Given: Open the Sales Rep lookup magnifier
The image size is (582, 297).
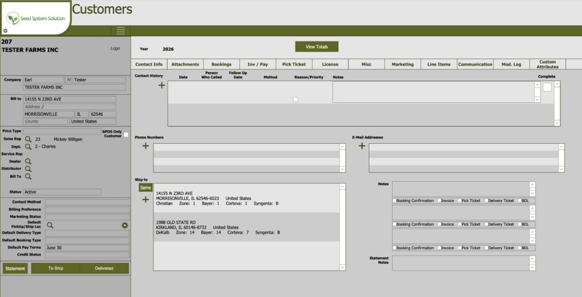Looking at the screenshot, I should (28, 139).
